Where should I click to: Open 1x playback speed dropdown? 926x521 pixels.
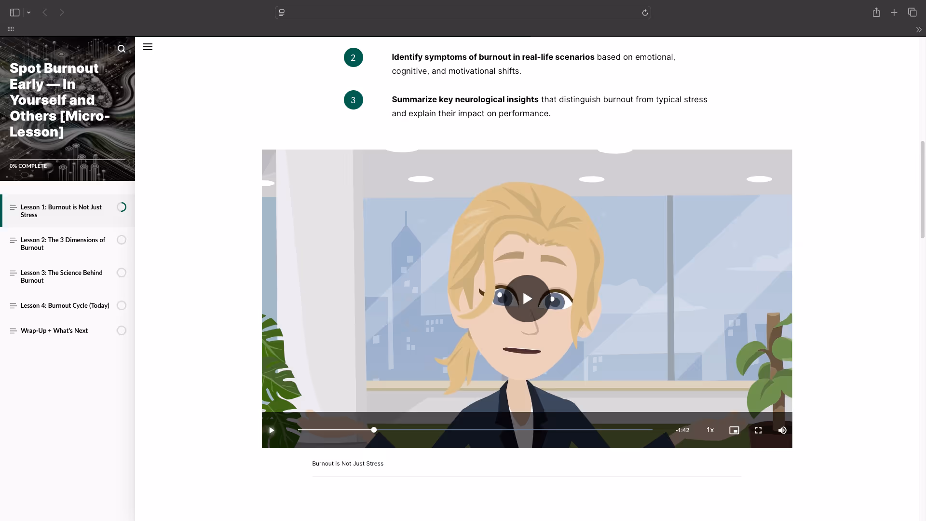(710, 430)
